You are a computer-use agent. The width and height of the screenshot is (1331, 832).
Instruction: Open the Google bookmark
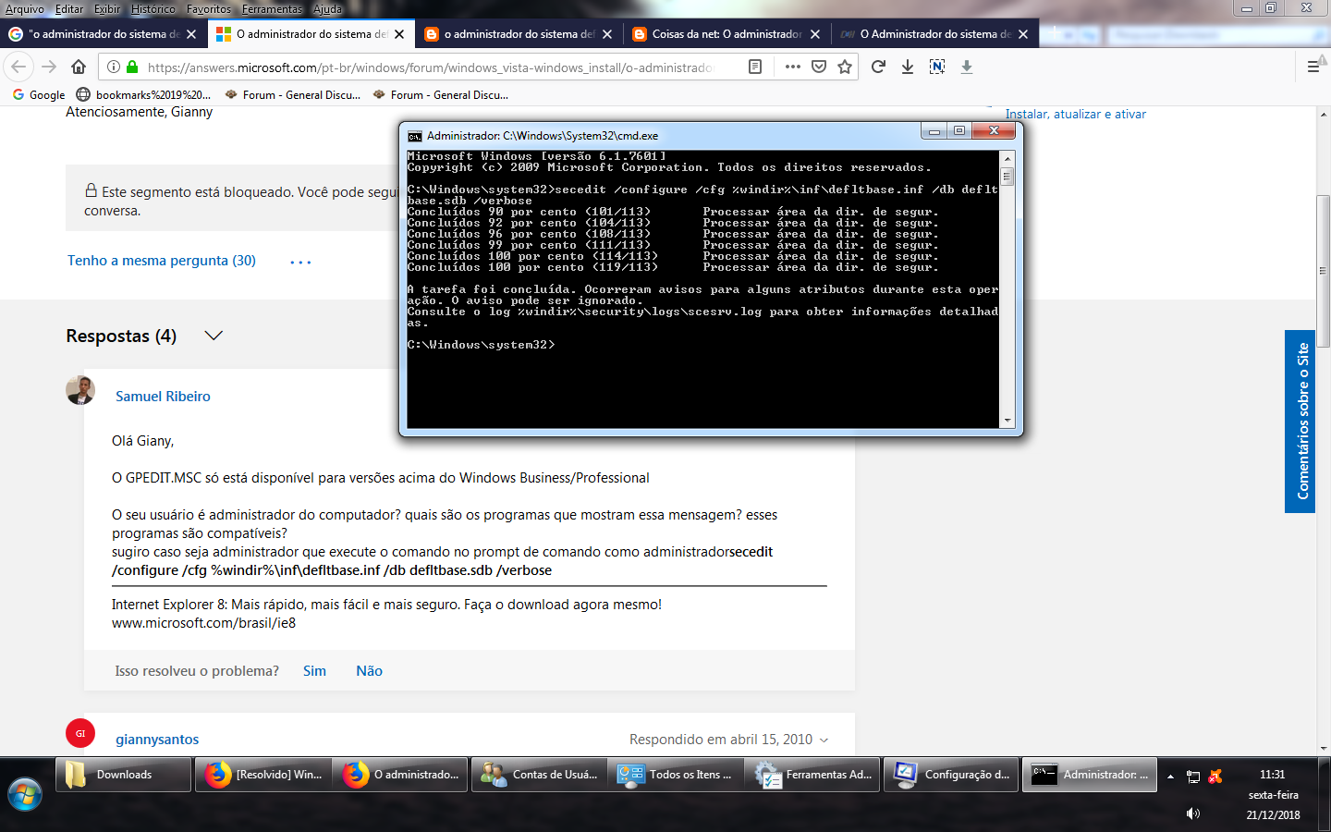[x=39, y=94]
